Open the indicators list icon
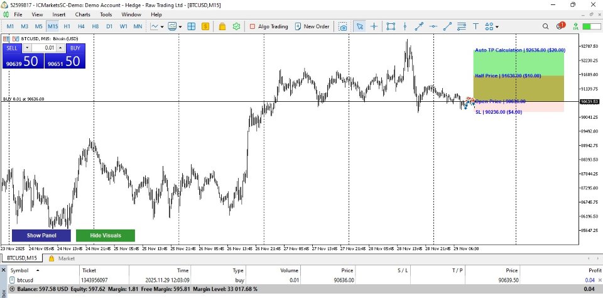Viewport: 603px width, 298px height. (172, 26)
